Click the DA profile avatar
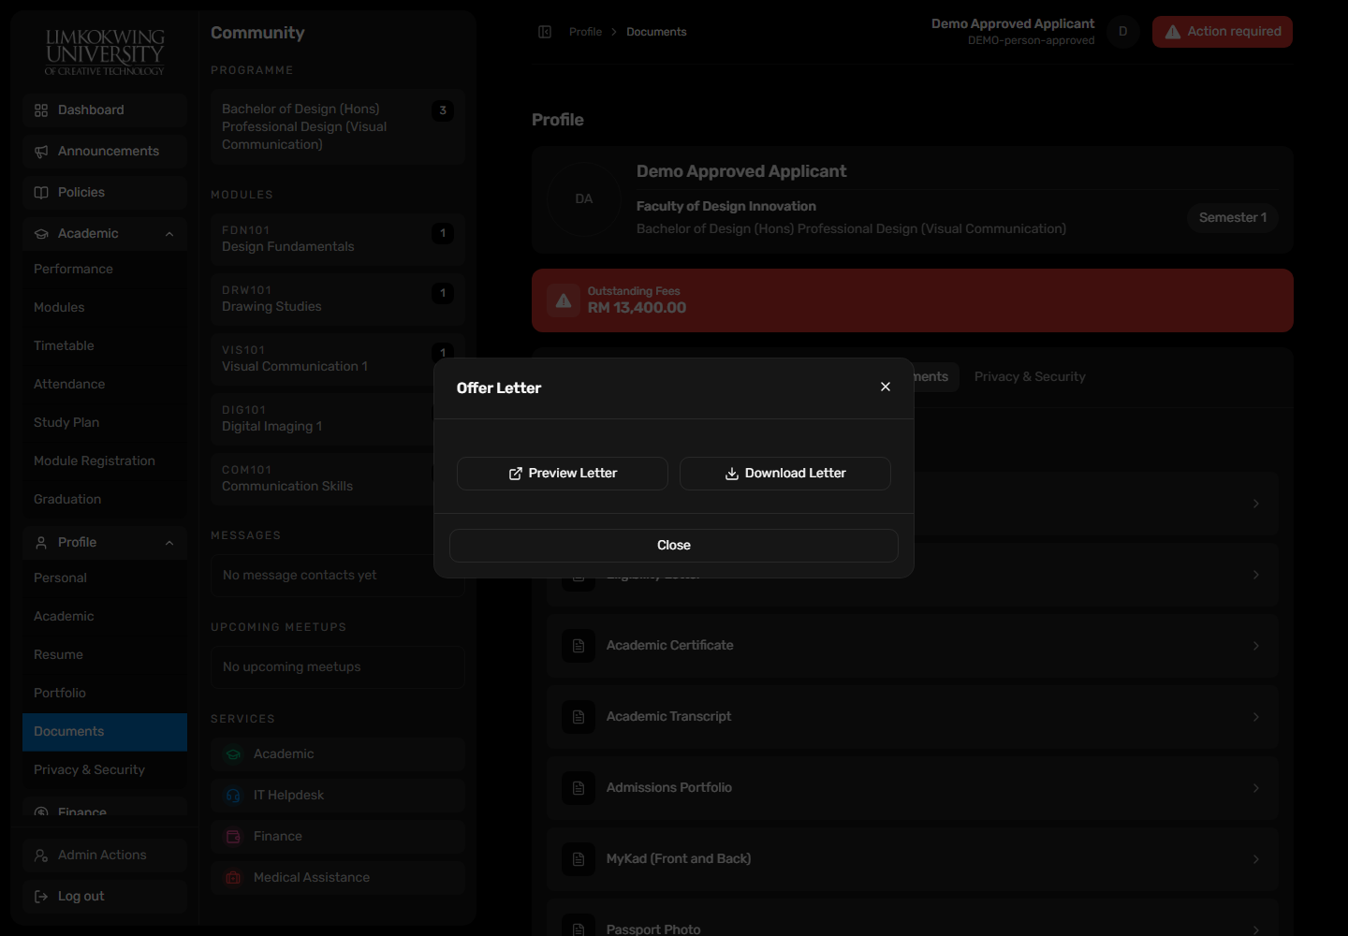The image size is (1348, 936). pos(584,199)
